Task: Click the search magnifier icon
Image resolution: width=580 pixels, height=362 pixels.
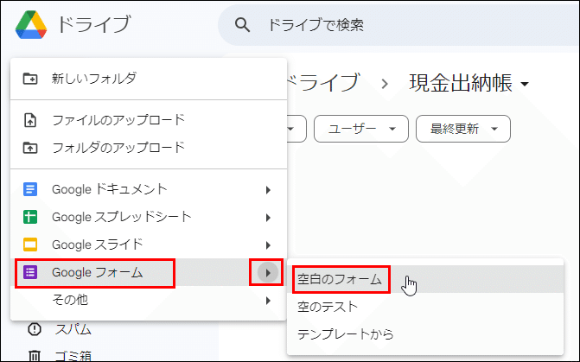Action: (242, 25)
